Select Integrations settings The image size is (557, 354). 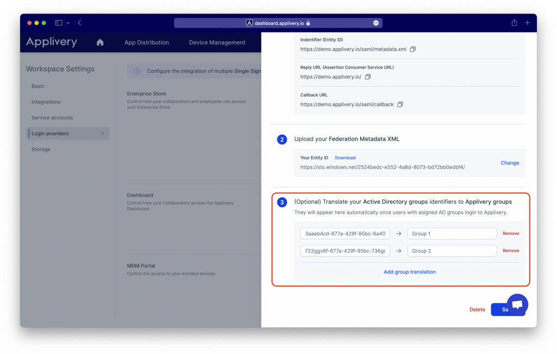(46, 102)
